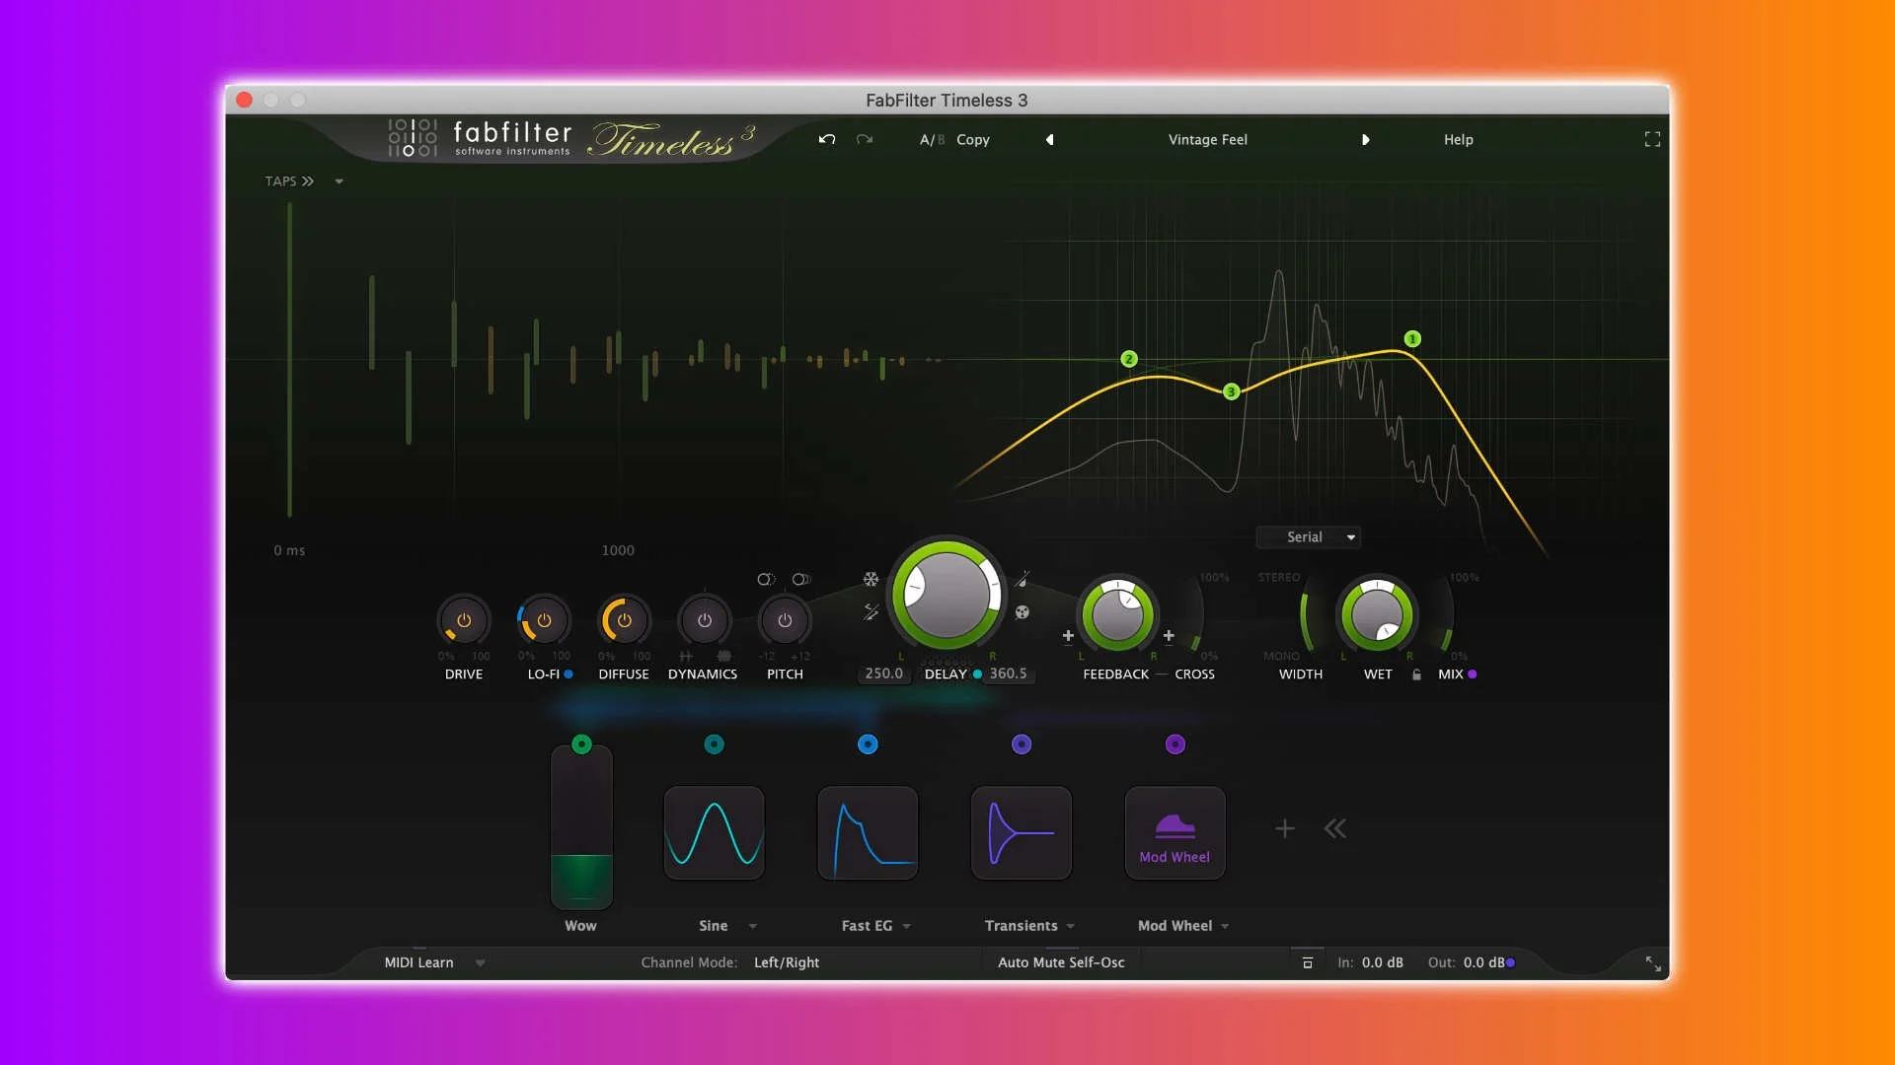Screen dimensions: 1895x1065
Task: Toggle the Dynamics power button
Action: click(704, 620)
